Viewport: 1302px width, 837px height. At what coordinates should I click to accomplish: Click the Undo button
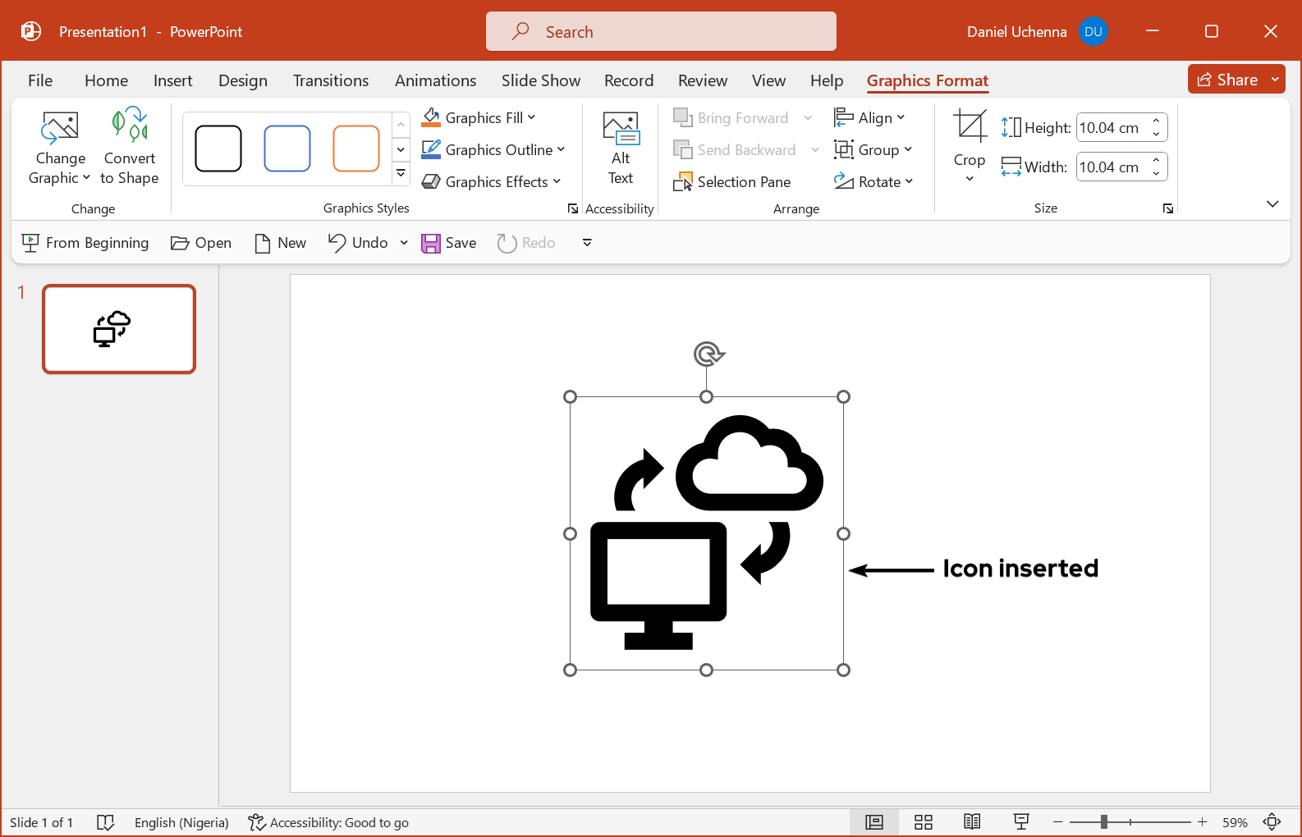click(359, 243)
